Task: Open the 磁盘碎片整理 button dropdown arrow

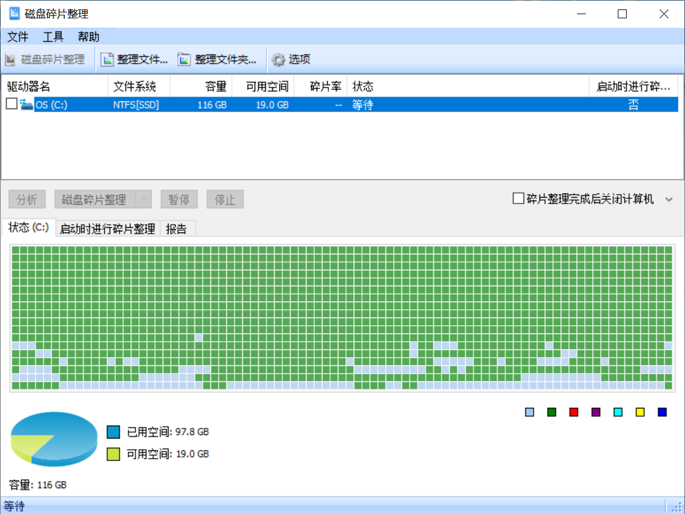Action: point(144,199)
